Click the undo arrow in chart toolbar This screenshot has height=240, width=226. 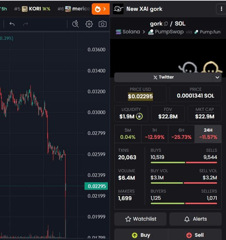click(x=12, y=24)
